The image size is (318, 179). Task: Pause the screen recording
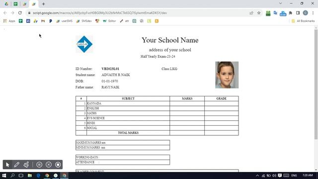coord(39,165)
